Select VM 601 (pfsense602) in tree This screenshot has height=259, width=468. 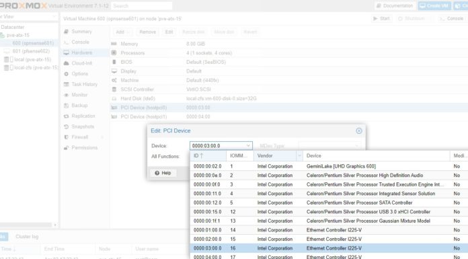coord(31,51)
